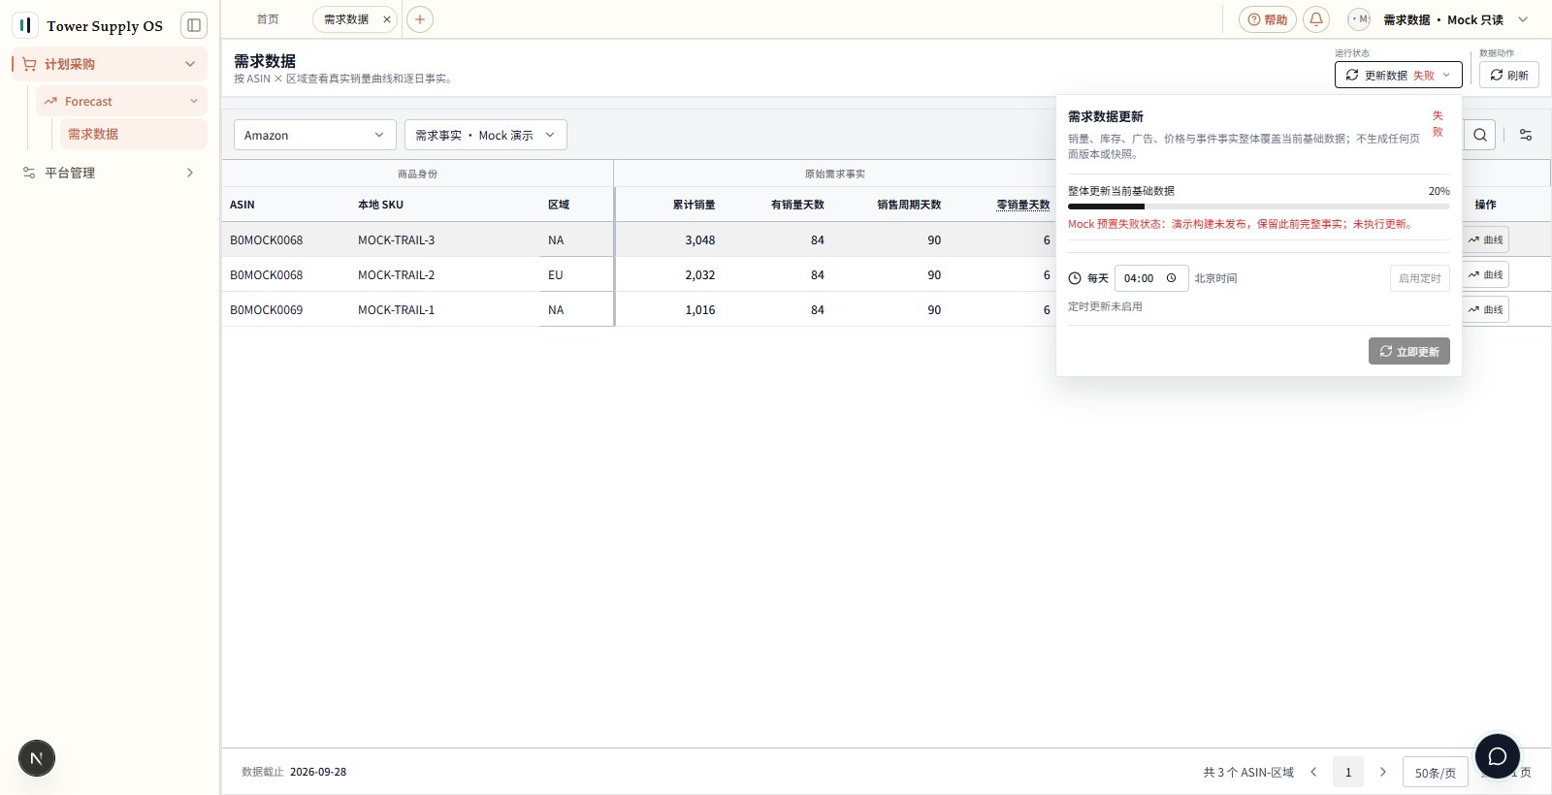Click the round N badge icon

37,758
